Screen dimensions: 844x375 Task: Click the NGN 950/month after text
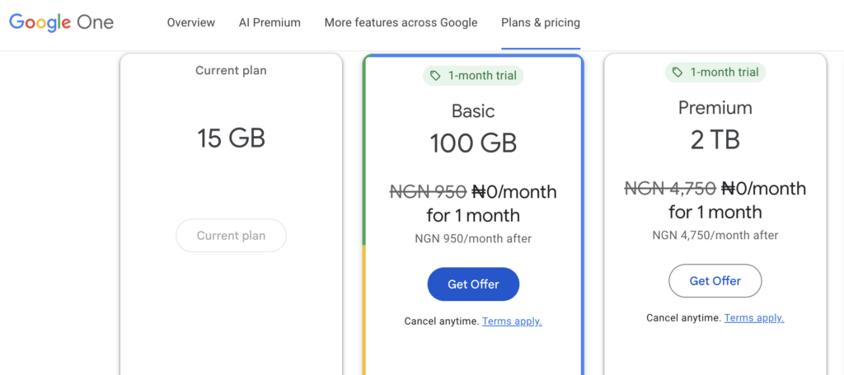[473, 239]
